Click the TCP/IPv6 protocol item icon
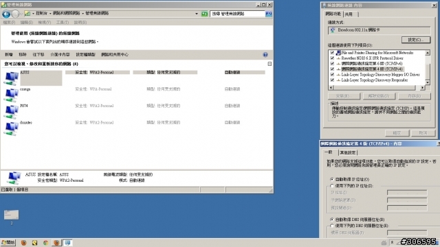The height and width of the screenshot is (247, 440). (x=338, y=64)
